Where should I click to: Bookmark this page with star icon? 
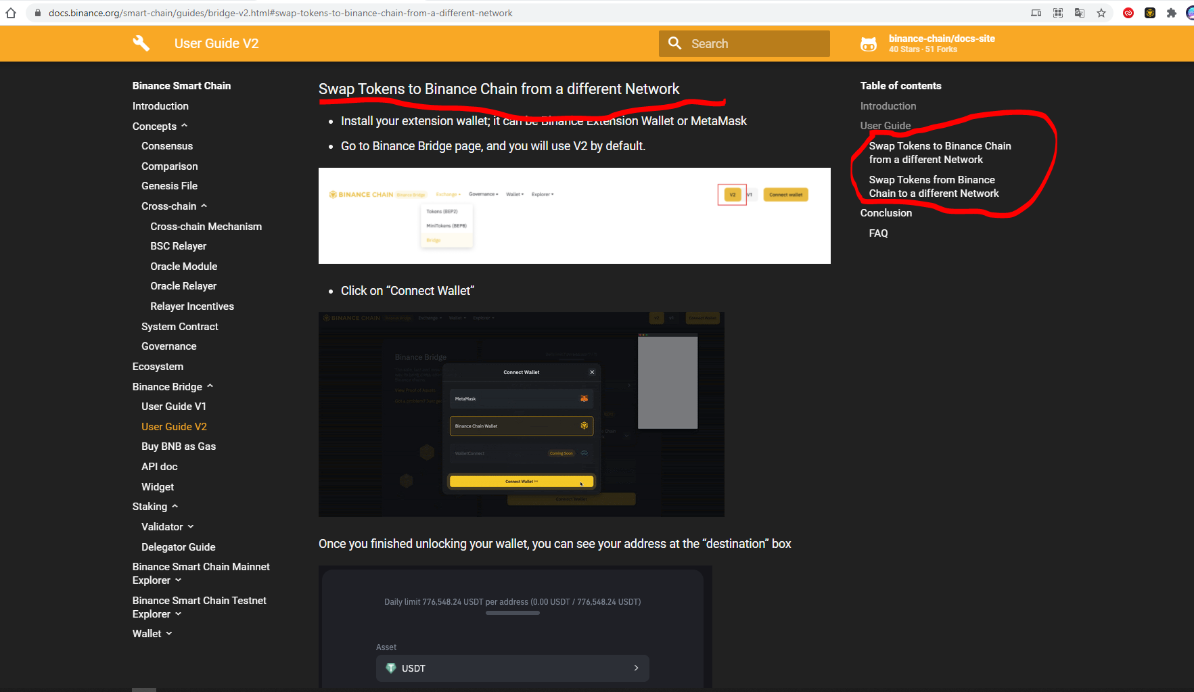[1101, 13]
